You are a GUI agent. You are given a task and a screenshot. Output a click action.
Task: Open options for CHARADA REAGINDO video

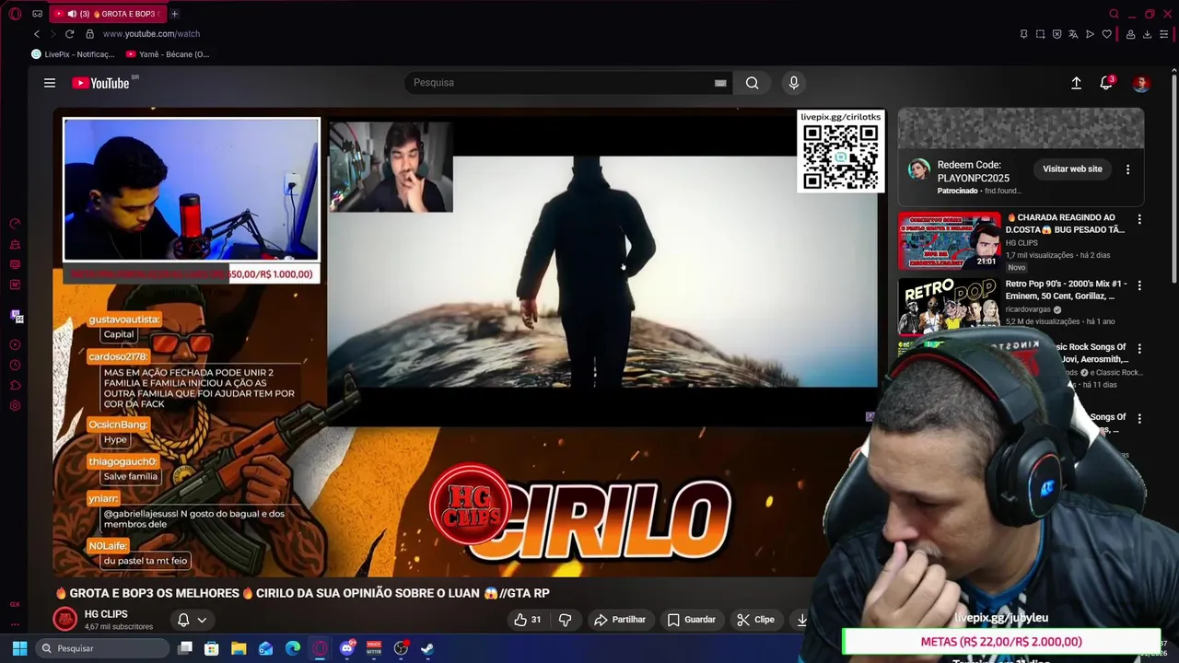point(1139,219)
